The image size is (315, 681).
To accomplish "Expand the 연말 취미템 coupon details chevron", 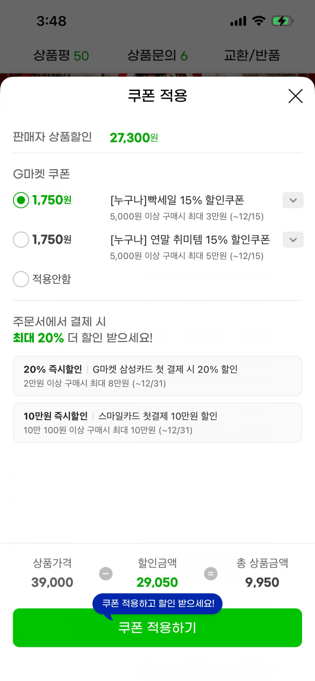I will point(293,240).
